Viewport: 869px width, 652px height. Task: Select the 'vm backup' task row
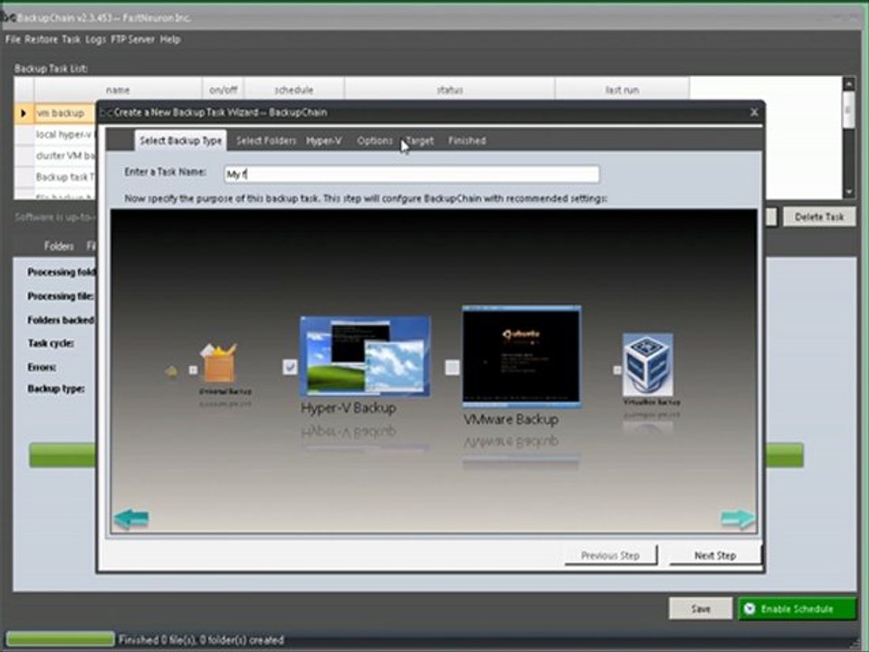(x=63, y=113)
